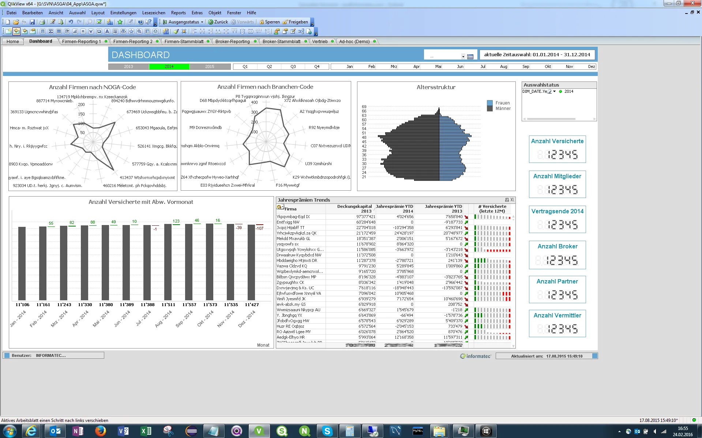Viewport: 702px width, 438px height.
Task: Click the Anzahl Broker box
Action: tap(558, 255)
